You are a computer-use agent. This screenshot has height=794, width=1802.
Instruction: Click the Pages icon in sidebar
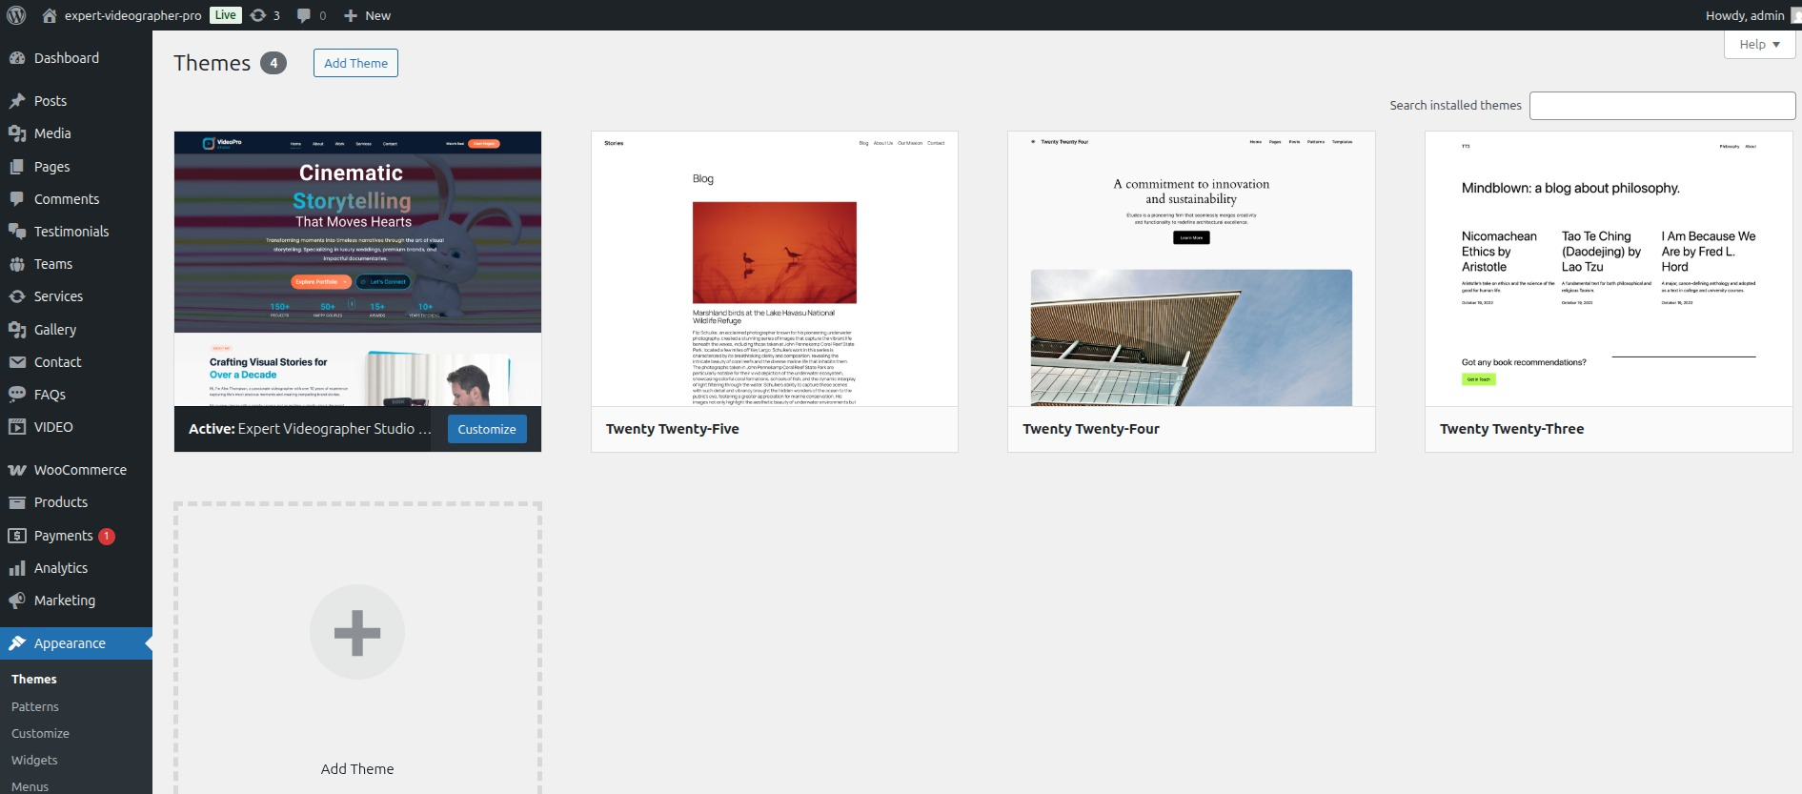[x=17, y=167]
